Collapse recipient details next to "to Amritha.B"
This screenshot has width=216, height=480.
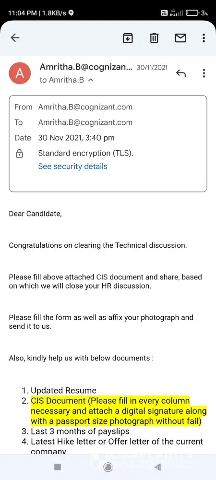[x=91, y=80]
